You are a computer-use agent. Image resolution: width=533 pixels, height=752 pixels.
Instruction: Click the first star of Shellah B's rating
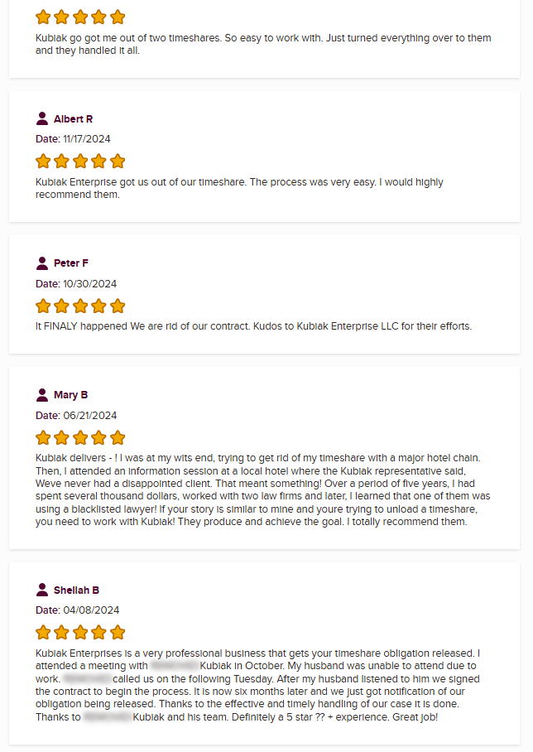[x=43, y=633]
